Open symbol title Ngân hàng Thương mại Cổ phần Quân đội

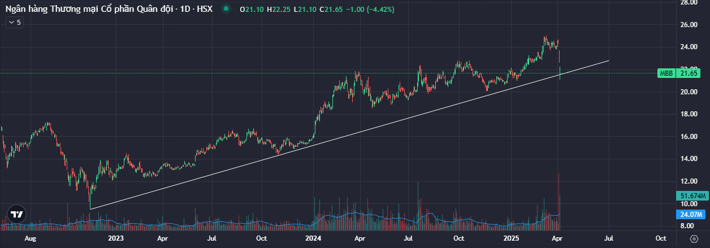(x=109, y=10)
